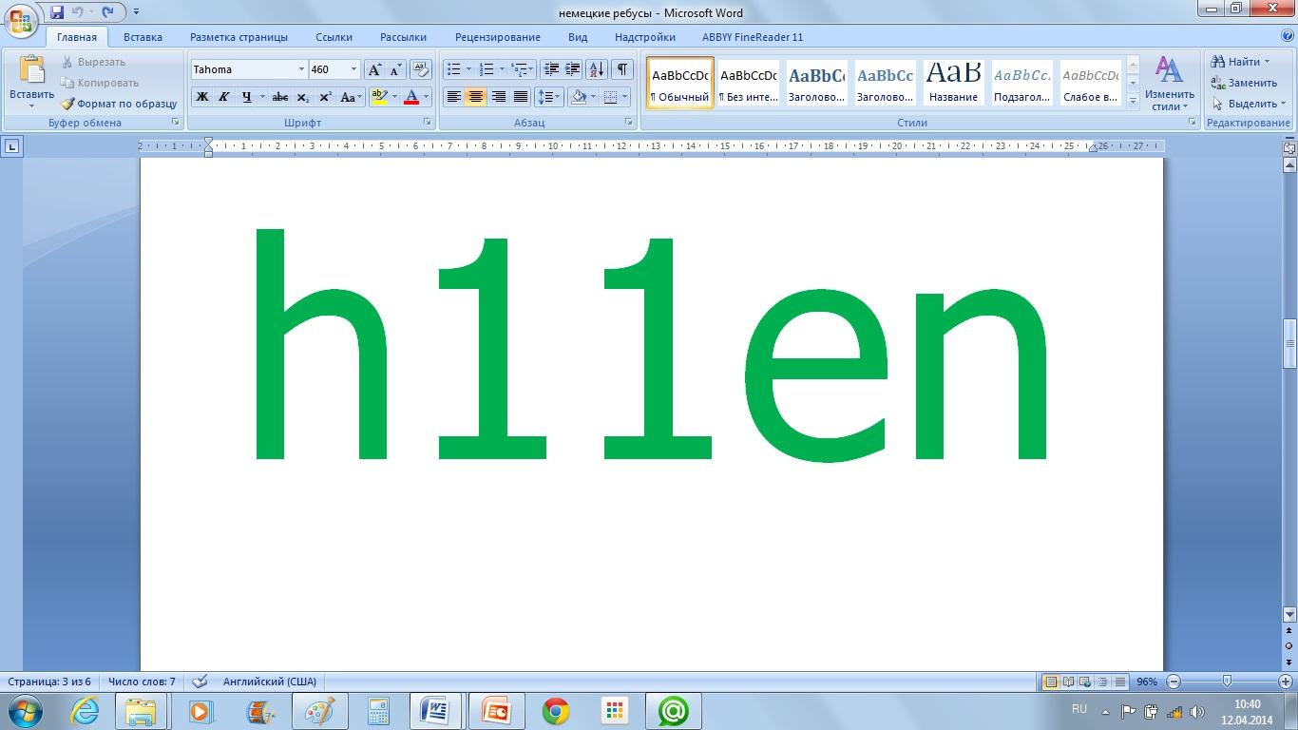Switch to Draft view
The width and height of the screenshot is (1298, 730).
(x=1120, y=682)
